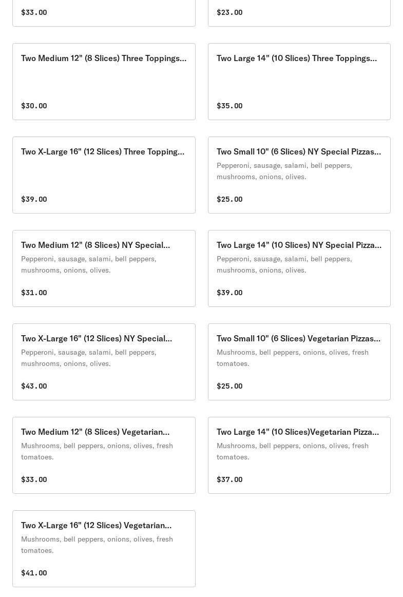This screenshot has width=403, height=597.
Task: Select Two Medium 12" NY Special title
Action: [x=95, y=245]
